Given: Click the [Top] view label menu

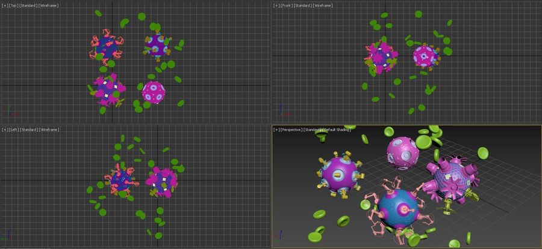Looking at the screenshot, I should [14, 5].
